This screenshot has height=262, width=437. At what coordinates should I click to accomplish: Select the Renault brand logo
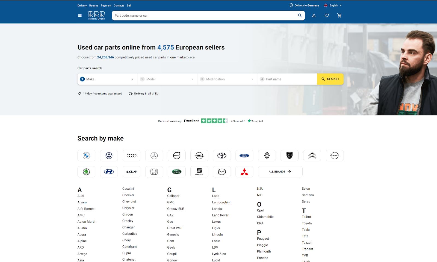click(x=267, y=156)
